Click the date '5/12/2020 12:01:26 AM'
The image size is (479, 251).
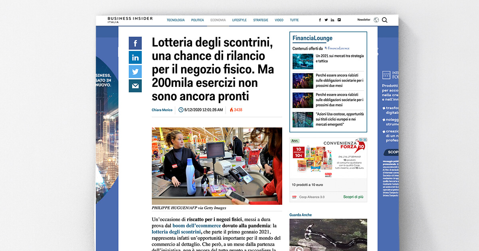[204, 110]
